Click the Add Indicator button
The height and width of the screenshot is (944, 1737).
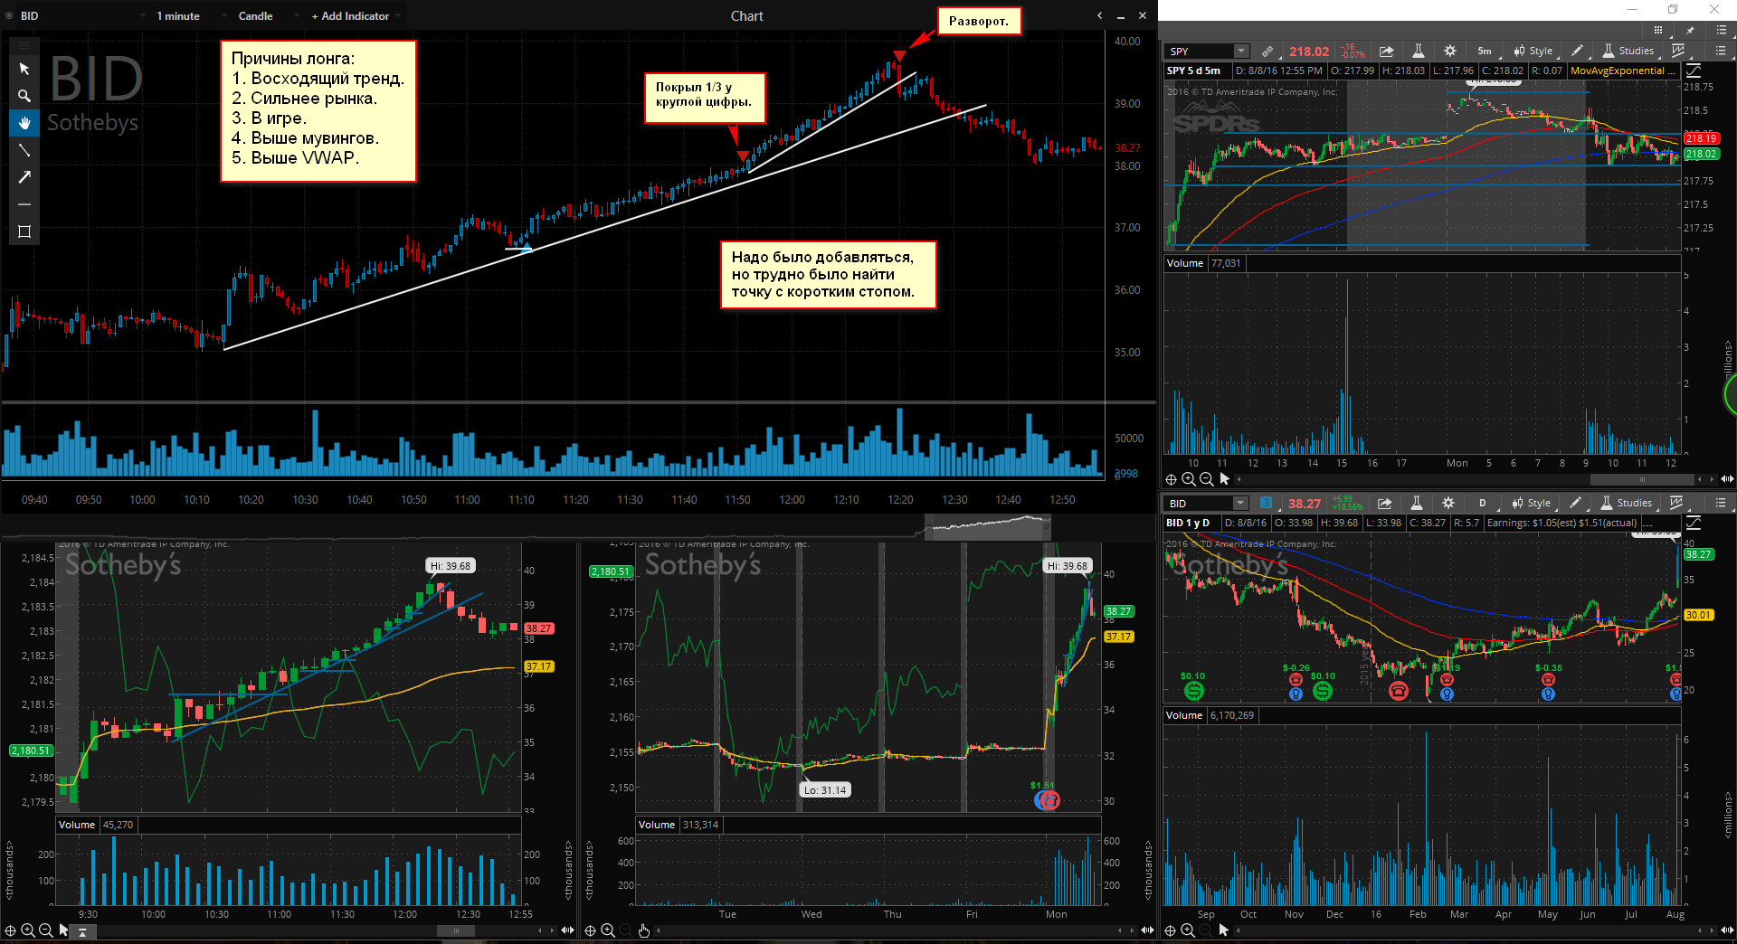pos(350,16)
